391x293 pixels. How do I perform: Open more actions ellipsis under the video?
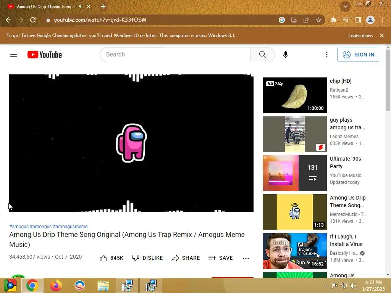point(246,258)
